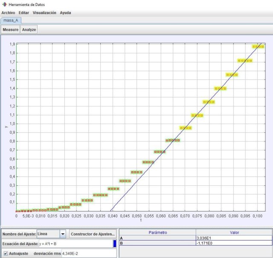Click the Analyze button
The image size is (273, 258).
[29, 30]
